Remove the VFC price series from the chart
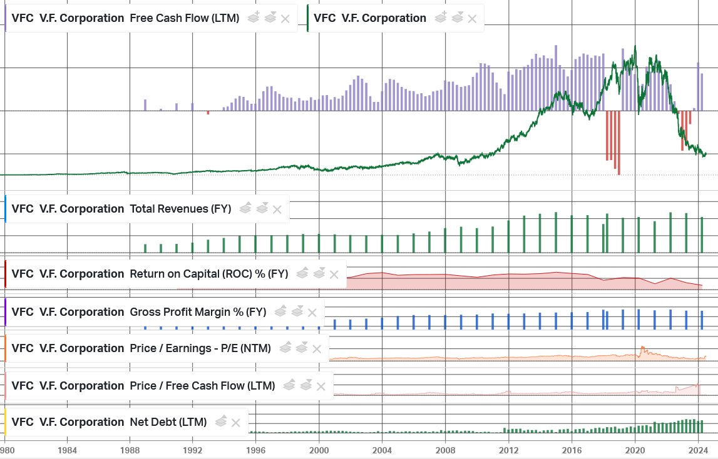Screen dimensions: 718x459 [x=472, y=19]
